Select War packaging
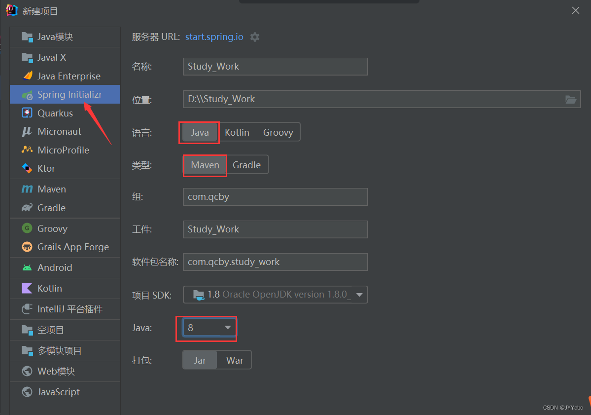This screenshot has height=415, width=591. [235, 360]
